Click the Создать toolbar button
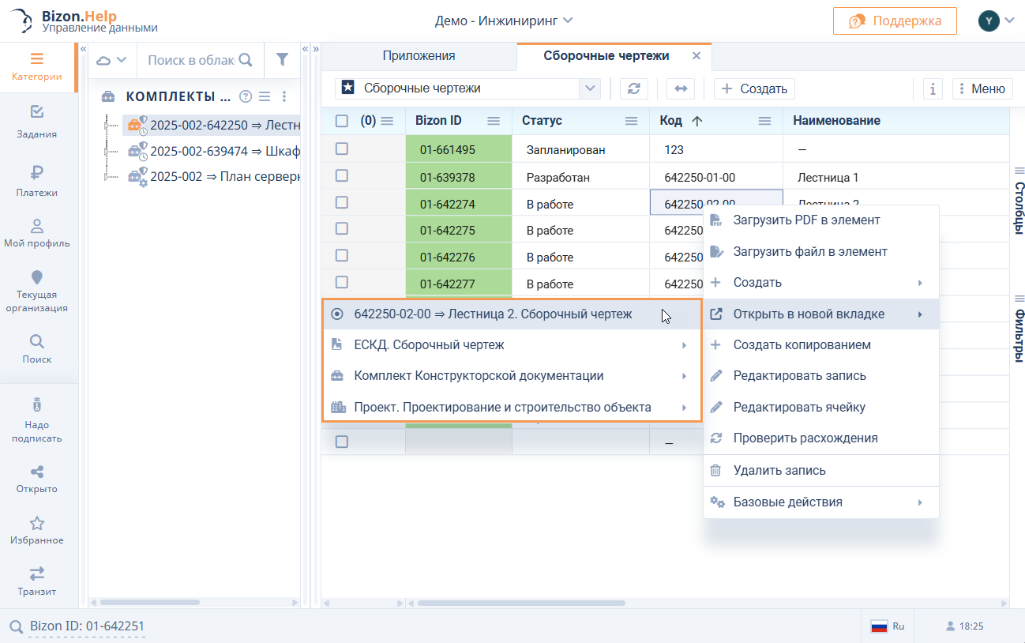Viewport: 1025px width, 643px height. coord(754,88)
